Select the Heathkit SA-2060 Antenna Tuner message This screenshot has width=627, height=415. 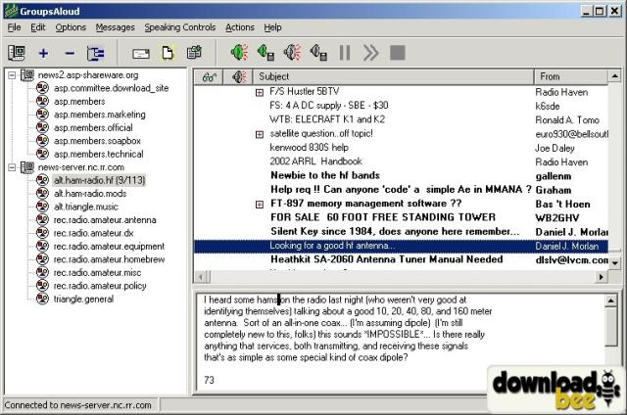tap(401, 259)
